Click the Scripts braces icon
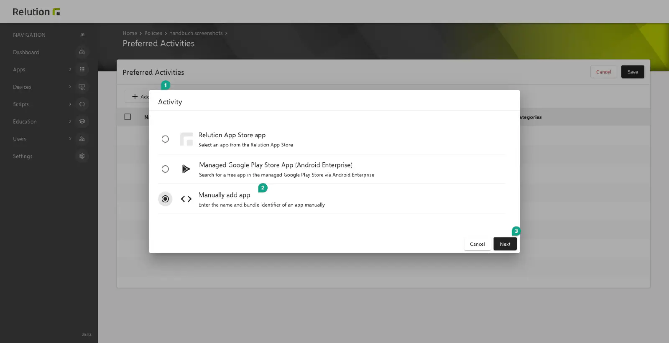Screen dimensions: 669x343 (82, 104)
